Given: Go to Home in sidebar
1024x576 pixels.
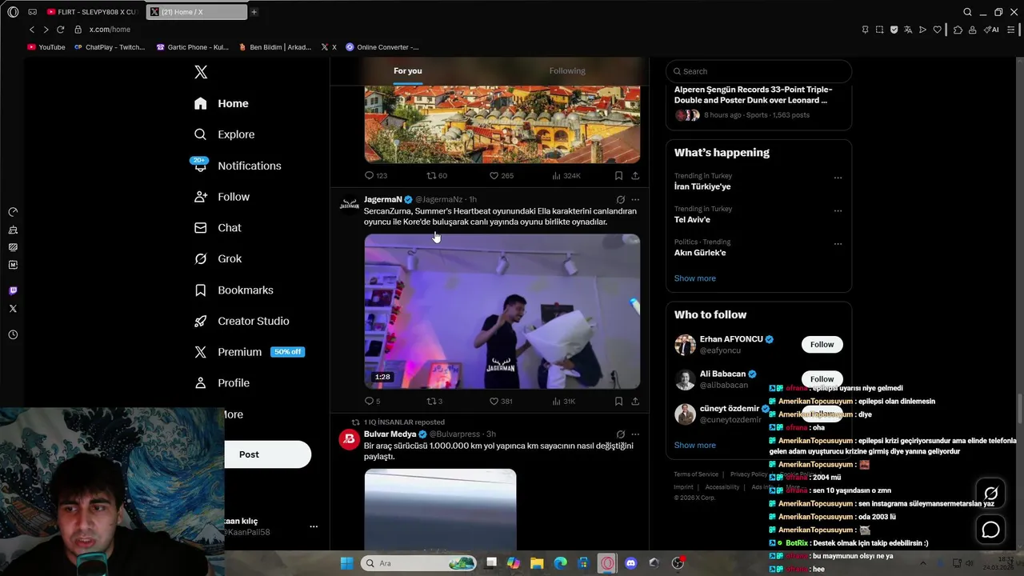Looking at the screenshot, I should (x=222, y=103).
